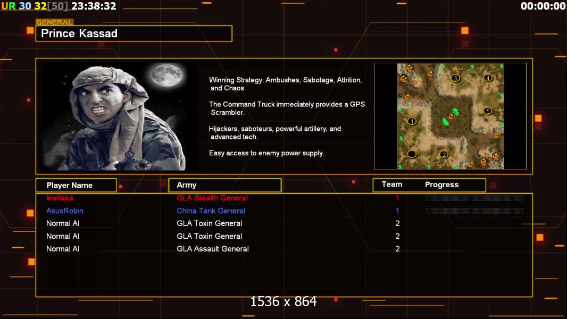The width and height of the screenshot is (567, 319).
Task: Select start position 2 on the minimap
Action: point(444,154)
